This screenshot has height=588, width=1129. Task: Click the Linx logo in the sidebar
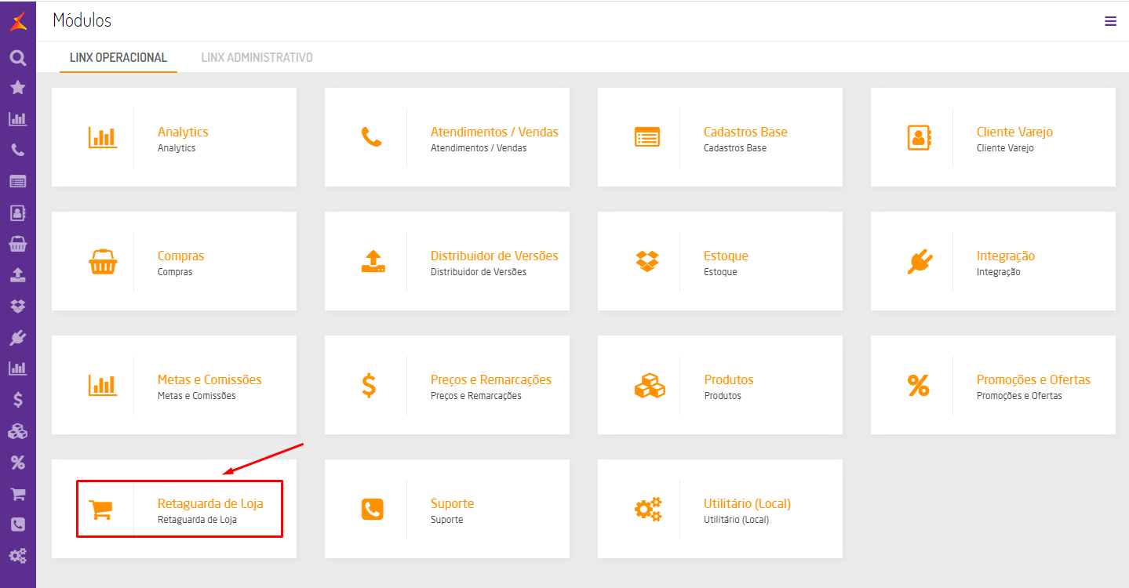(17, 21)
